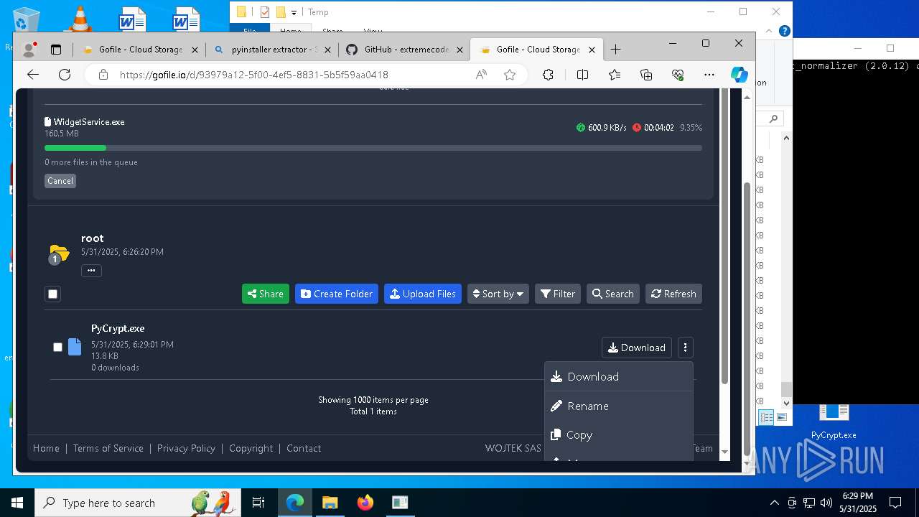919x517 pixels.
Task: Click the browser address bar URL
Action: 254,75
